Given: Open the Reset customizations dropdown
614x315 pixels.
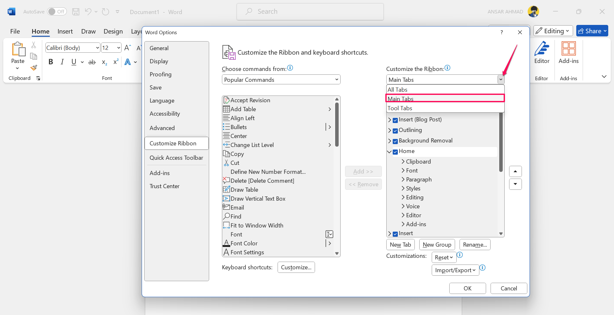Looking at the screenshot, I should (444, 257).
